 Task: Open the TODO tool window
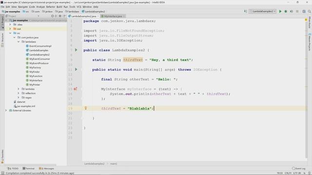13,169
